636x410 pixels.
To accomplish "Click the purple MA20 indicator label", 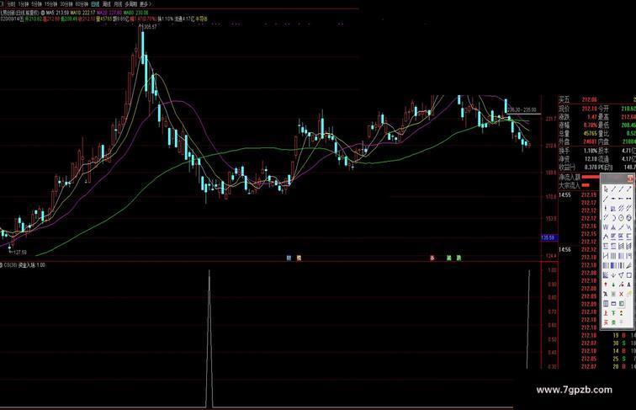I will 109,13.
